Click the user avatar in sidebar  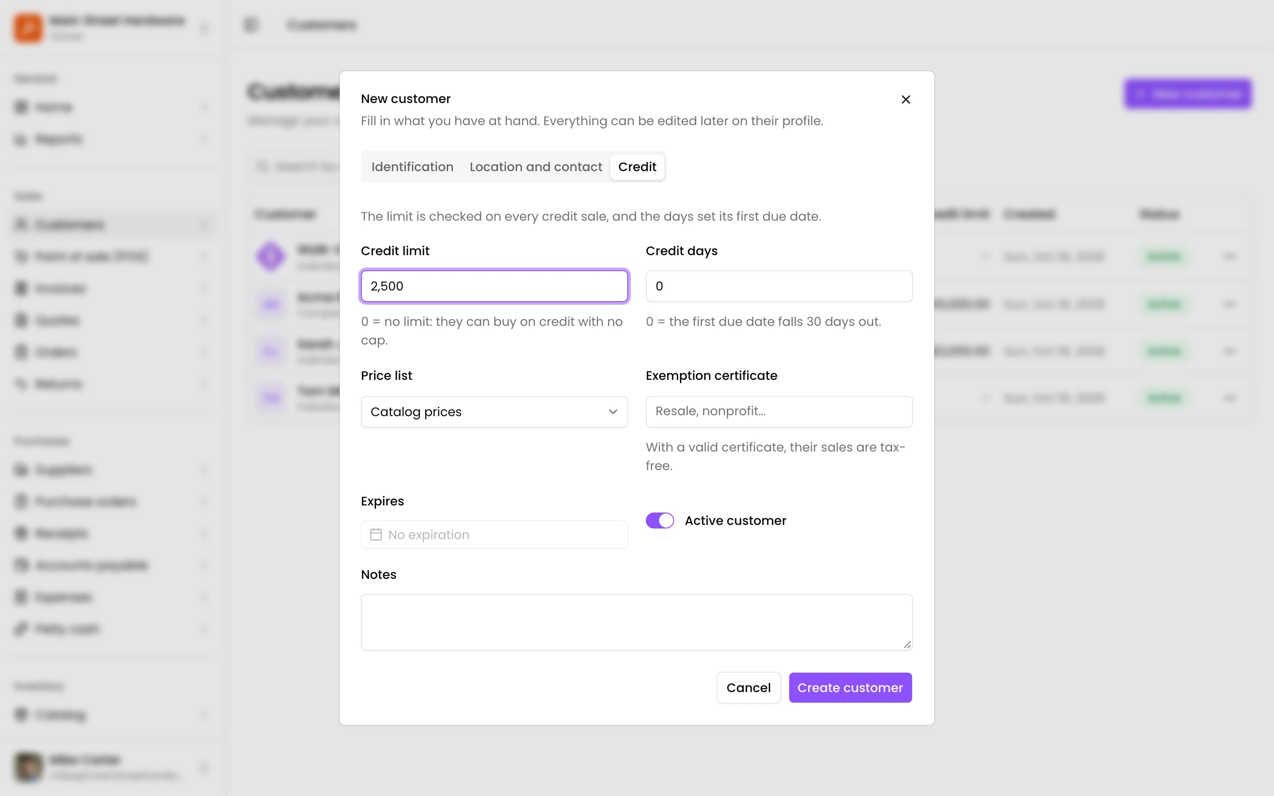(x=28, y=766)
